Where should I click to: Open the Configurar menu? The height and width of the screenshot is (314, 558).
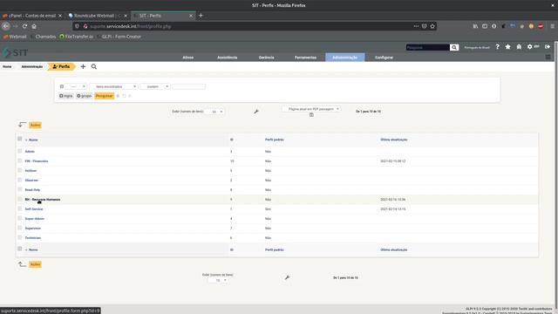(384, 58)
